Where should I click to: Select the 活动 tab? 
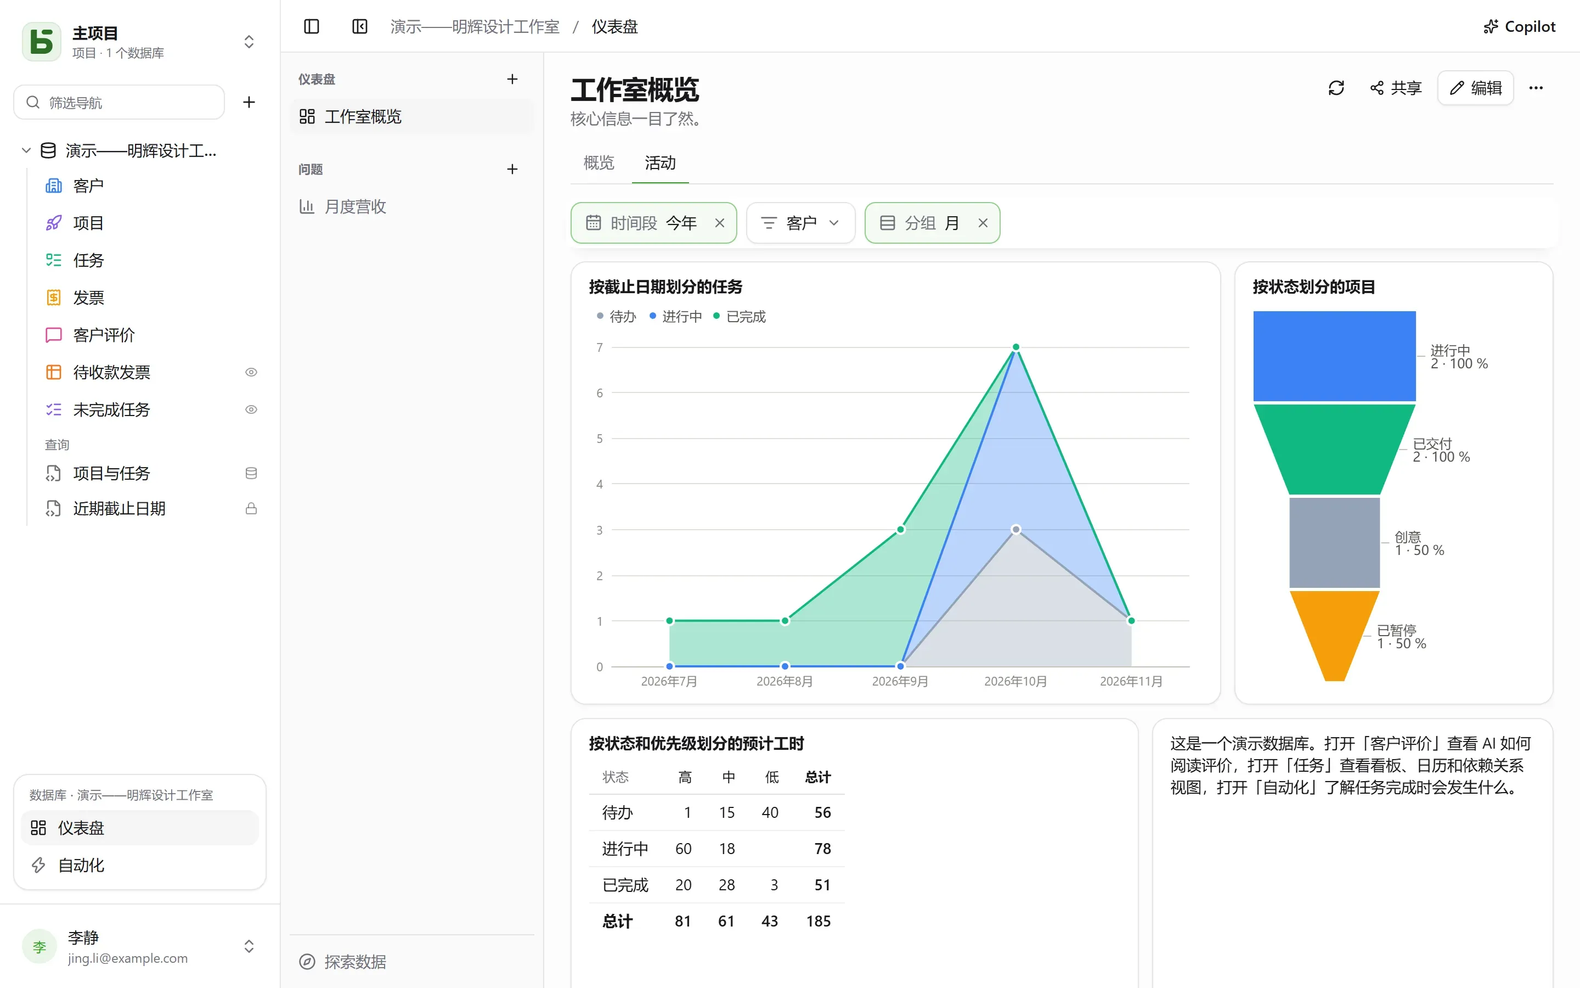pyautogui.click(x=660, y=162)
